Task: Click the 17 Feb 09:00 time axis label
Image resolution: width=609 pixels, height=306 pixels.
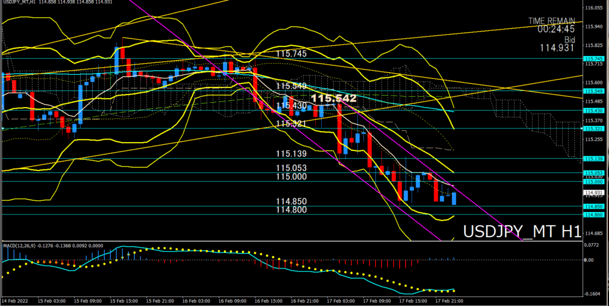Action: (x=376, y=301)
